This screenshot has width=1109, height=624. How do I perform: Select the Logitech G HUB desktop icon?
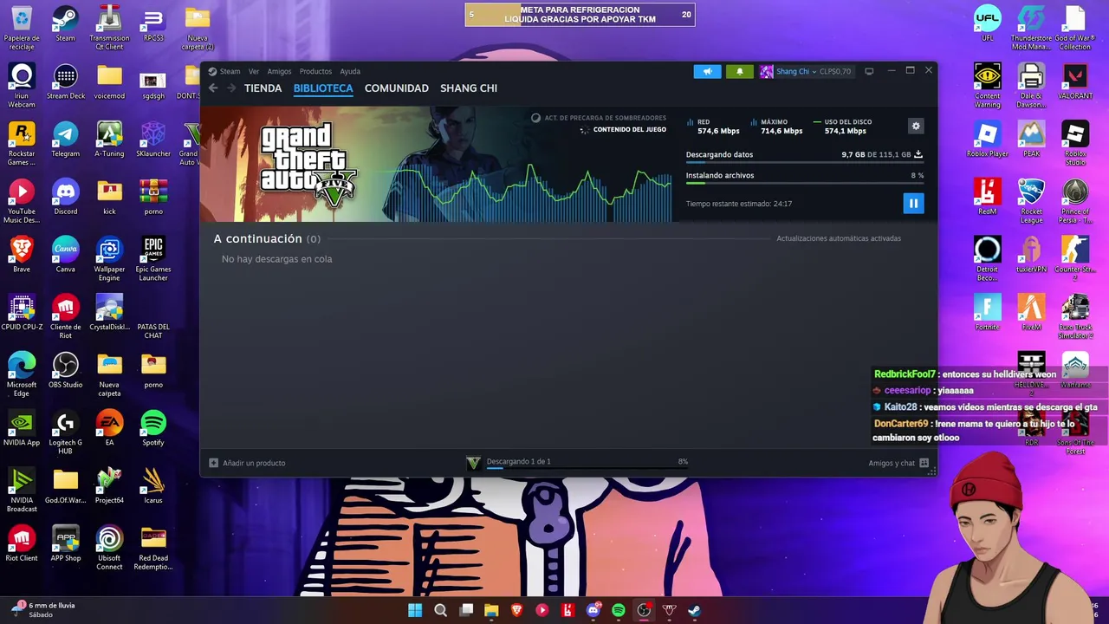point(65,432)
